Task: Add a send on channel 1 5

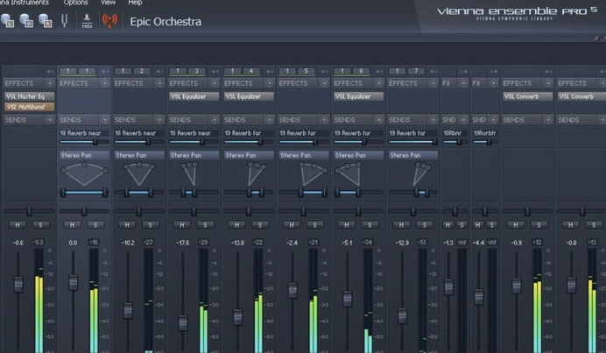Action: click(x=324, y=120)
